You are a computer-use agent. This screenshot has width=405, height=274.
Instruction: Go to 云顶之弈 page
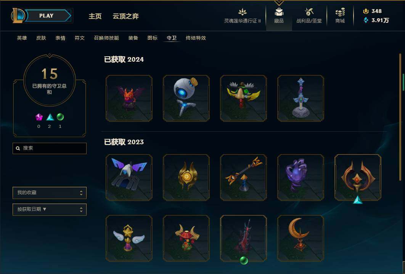[x=125, y=16]
